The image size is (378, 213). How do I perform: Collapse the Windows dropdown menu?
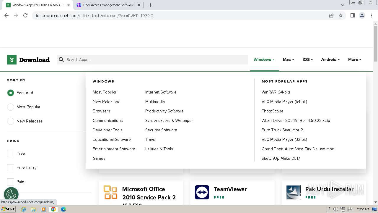[x=264, y=59]
